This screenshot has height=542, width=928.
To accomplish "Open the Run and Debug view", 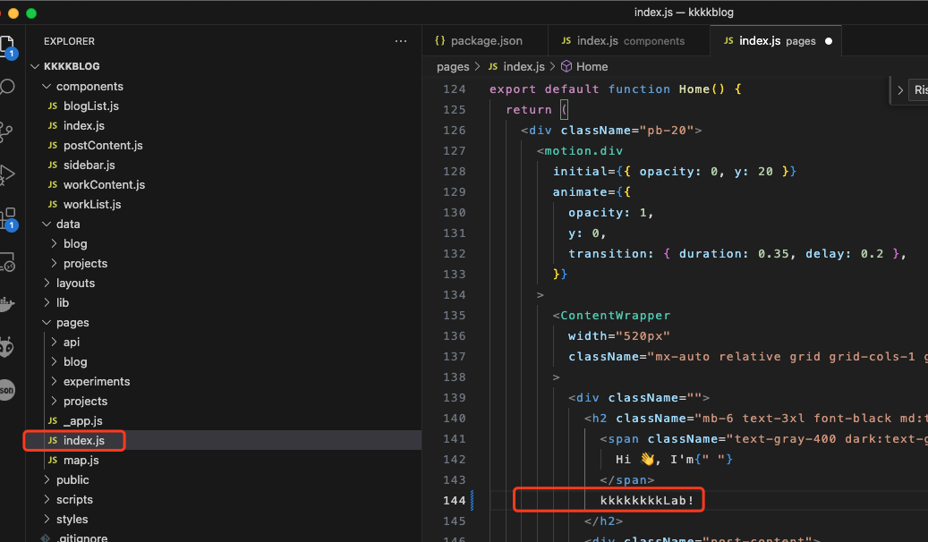I will coord(7,174).
